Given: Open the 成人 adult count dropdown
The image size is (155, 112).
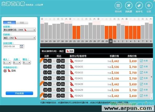Looking at the screenshot, I should tap(7, 63).
